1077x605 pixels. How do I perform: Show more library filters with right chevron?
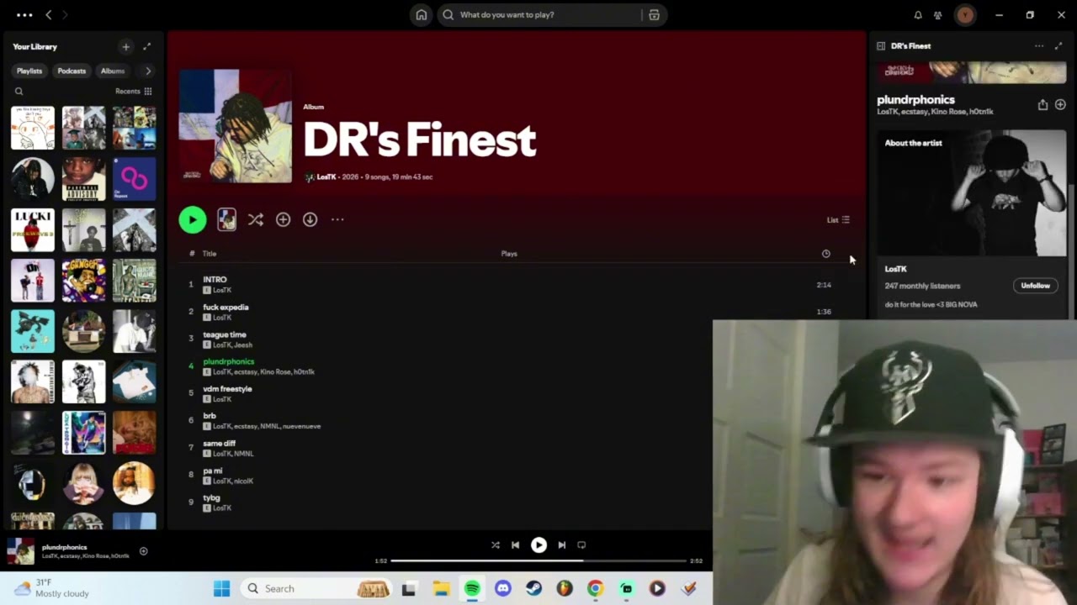coord(148,71)
